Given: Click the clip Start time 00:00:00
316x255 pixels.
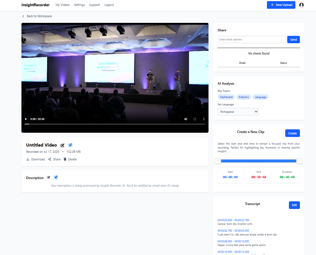Looking at the screenshot, I should tap(230, 177).
